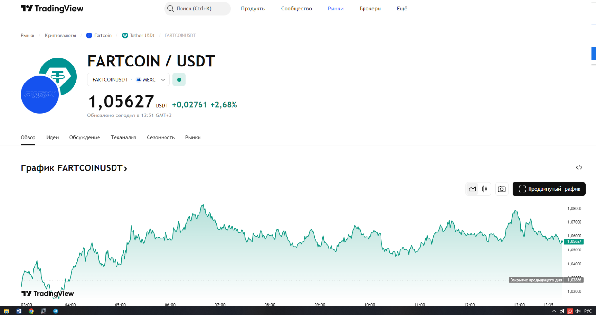This screenshot has width=596, height=315.
Task: Open the 'График FARTCOINUSDT' heading link
Action: (x=74, y=168)
